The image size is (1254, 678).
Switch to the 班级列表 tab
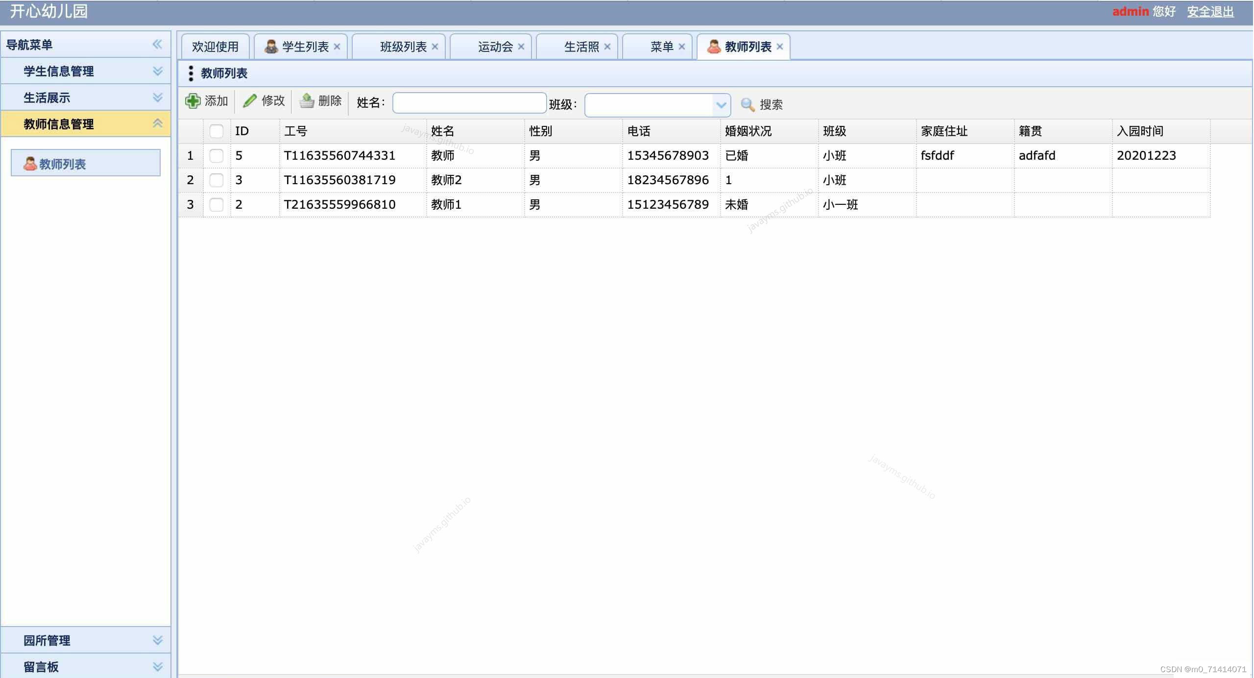[x=403, y=47]
